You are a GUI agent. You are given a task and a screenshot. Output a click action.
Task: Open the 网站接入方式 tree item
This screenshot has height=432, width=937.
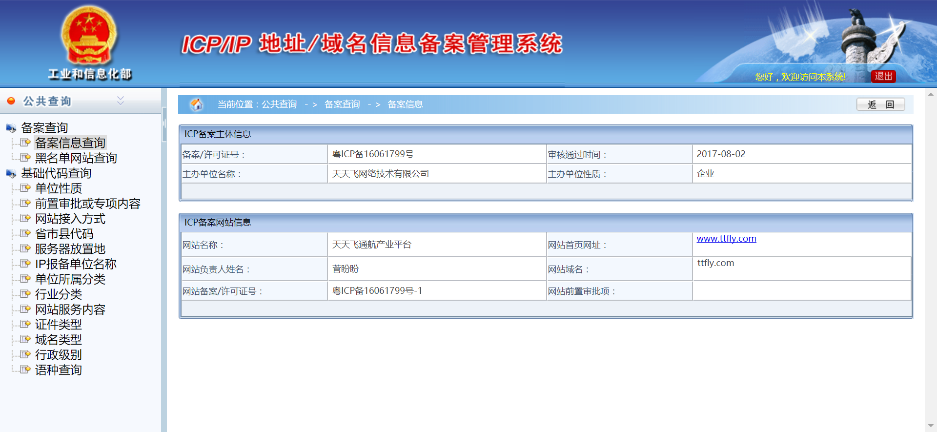click(70, 218)
